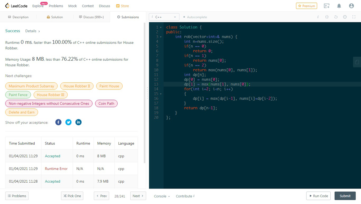Image resolution: width=361 pixels, height=204 pixels.
Task: Open the user profile avatar
Action: tap(351, 6)
